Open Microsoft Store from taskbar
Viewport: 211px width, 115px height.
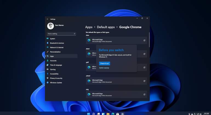click(x=118, y=114)
